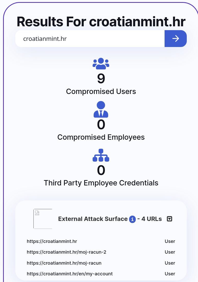Click the Third Party Employee Credentials label
The width and height of the screenshot is (198, 282).
pos(101,183)
